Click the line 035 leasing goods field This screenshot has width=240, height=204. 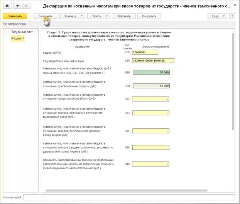pyautogui.click(x=151, y=148)
